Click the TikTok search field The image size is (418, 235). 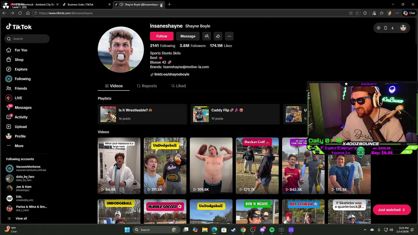27,39
